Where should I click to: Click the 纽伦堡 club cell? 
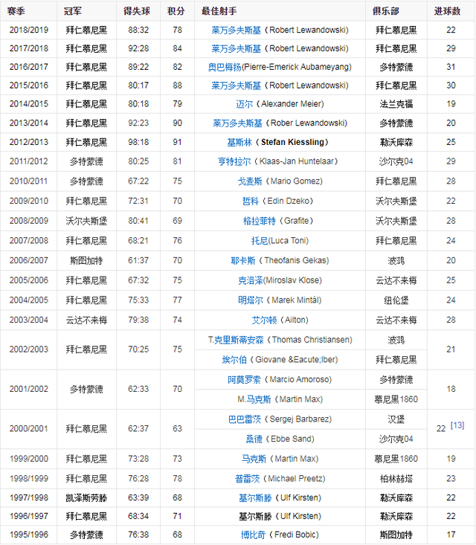396,300
